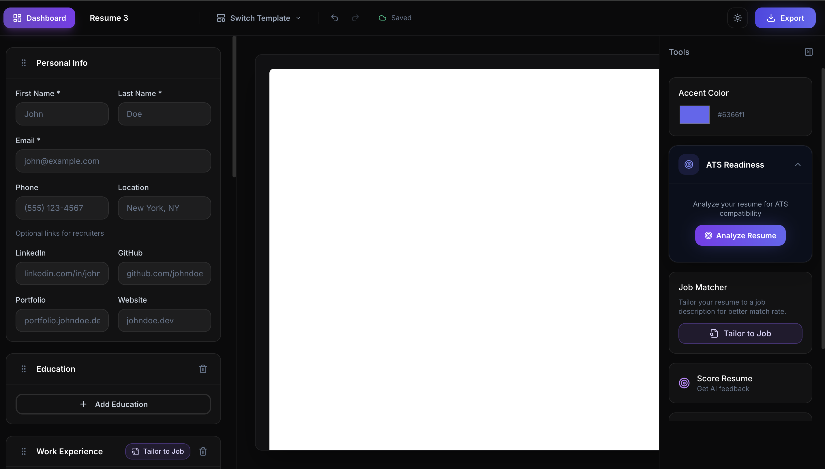Collapse the Tools panel sidebar icon
The image size is (825, 469).
click(x=809, y=52)
